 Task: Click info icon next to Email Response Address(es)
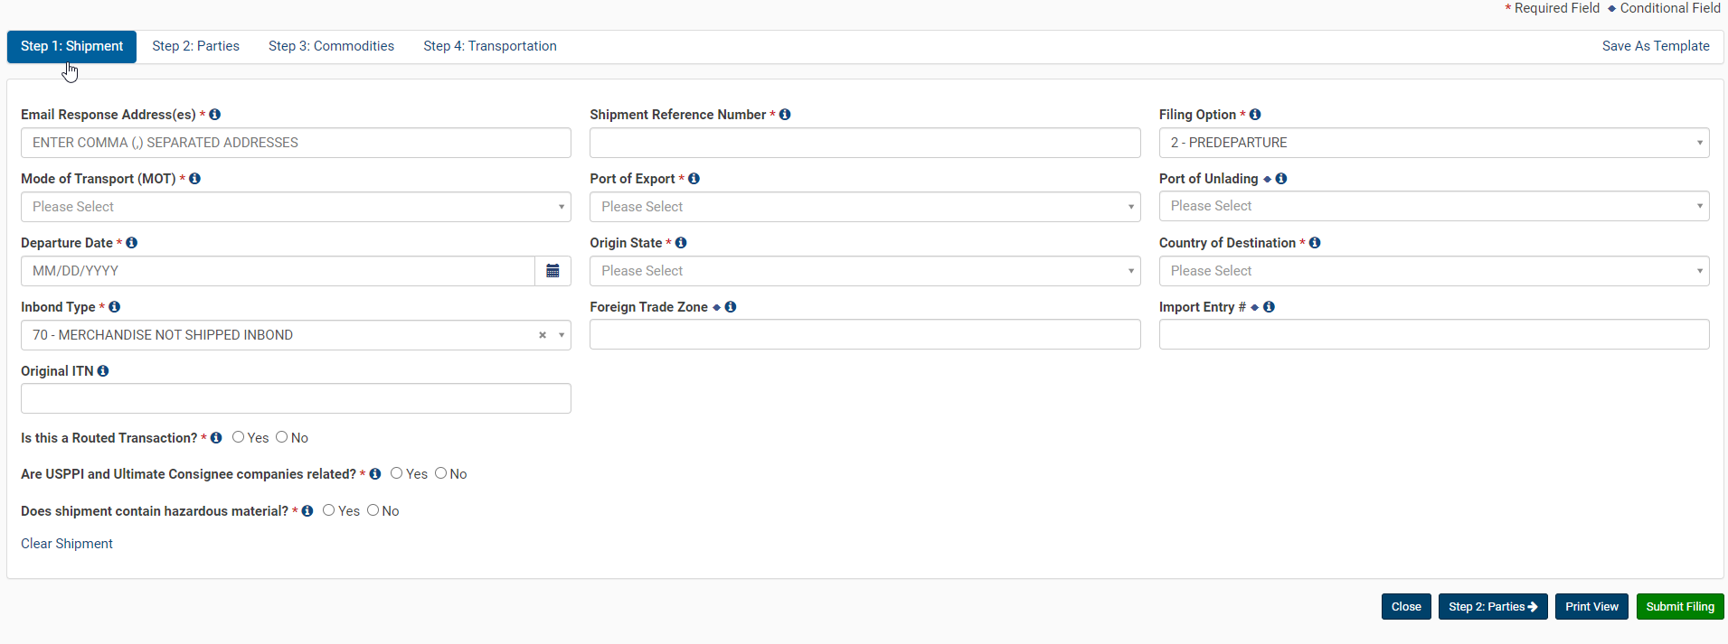[215, 115]
